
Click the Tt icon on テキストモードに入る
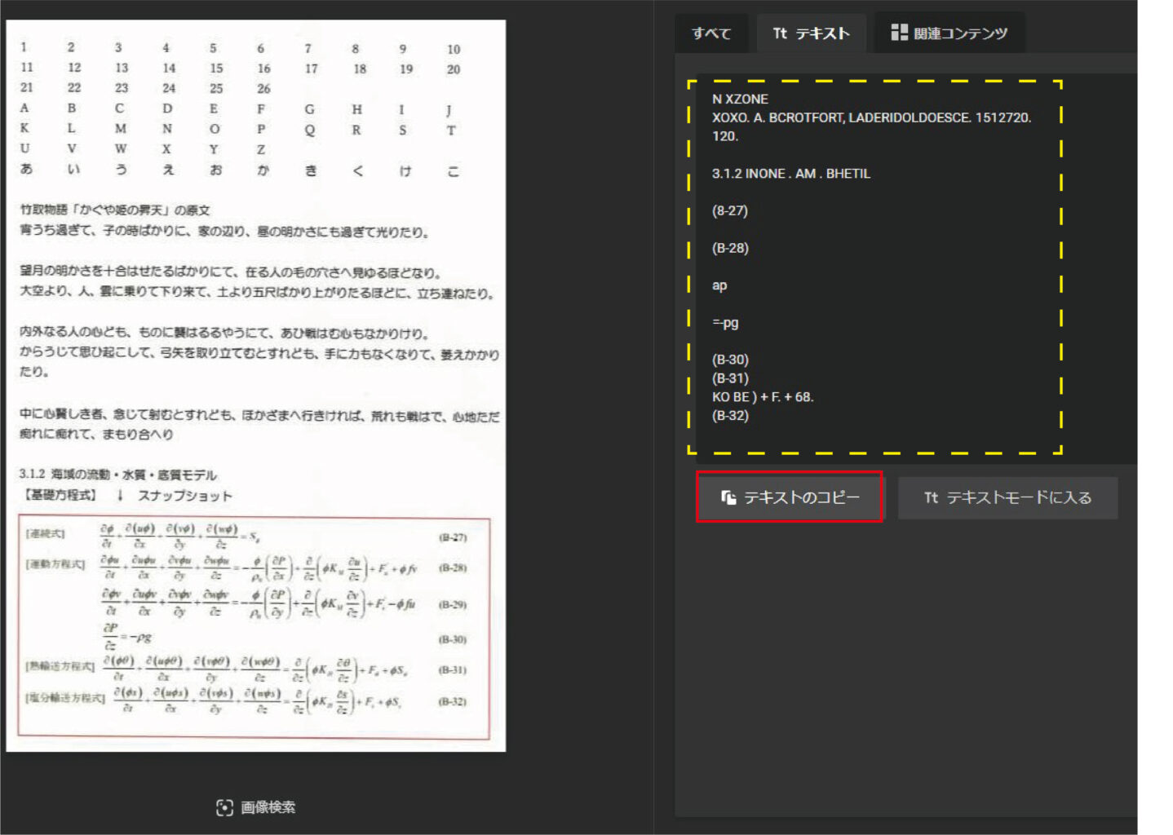click(x=931, y=497)
